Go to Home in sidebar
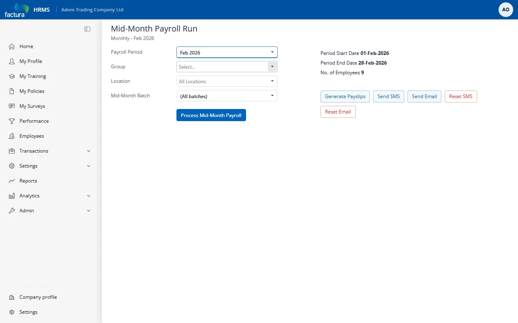518x323 pixels. coord(26,46)
